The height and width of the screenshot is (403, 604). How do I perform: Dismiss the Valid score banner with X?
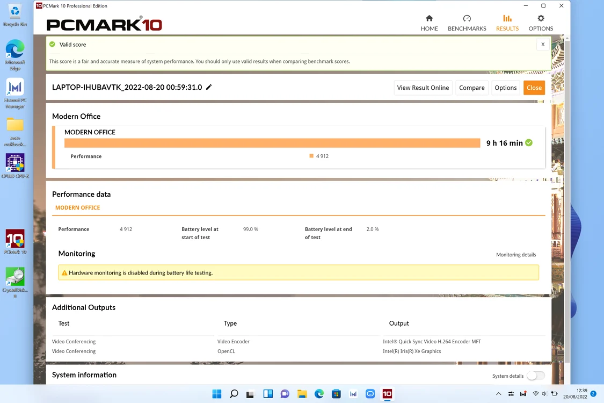tap(542, 45)
